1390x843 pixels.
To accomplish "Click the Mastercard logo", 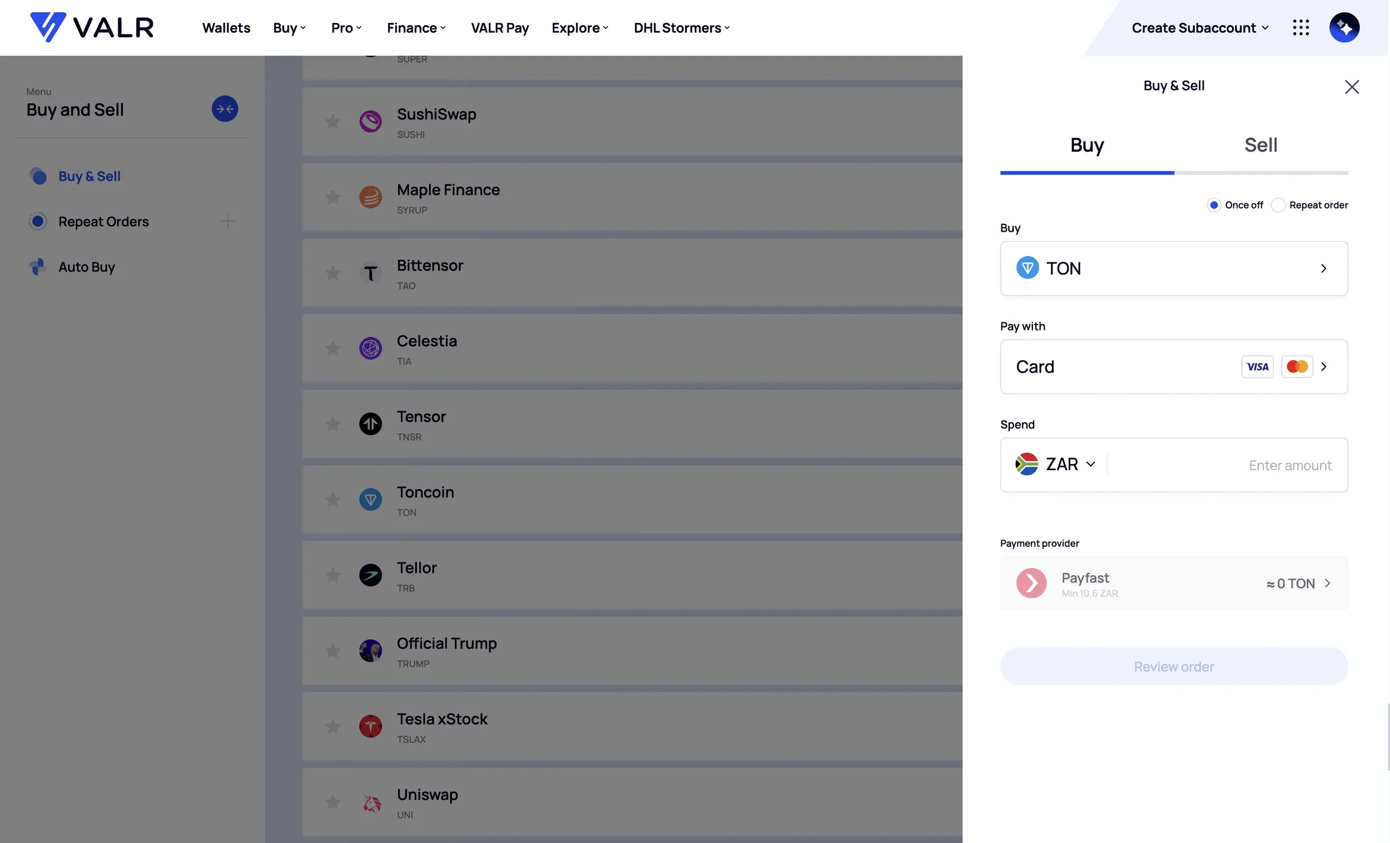I will point(1297,367).
